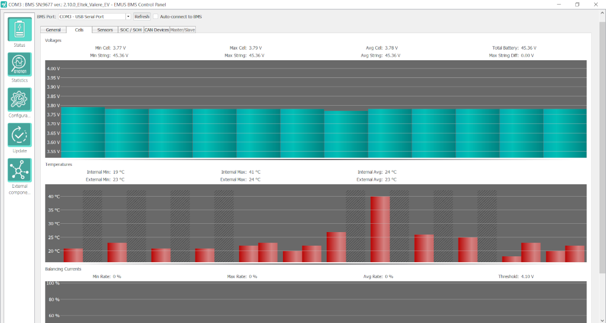Viewport: 606px width, 323px height.
Task: Restore down the application window
Action: [577, 4]
